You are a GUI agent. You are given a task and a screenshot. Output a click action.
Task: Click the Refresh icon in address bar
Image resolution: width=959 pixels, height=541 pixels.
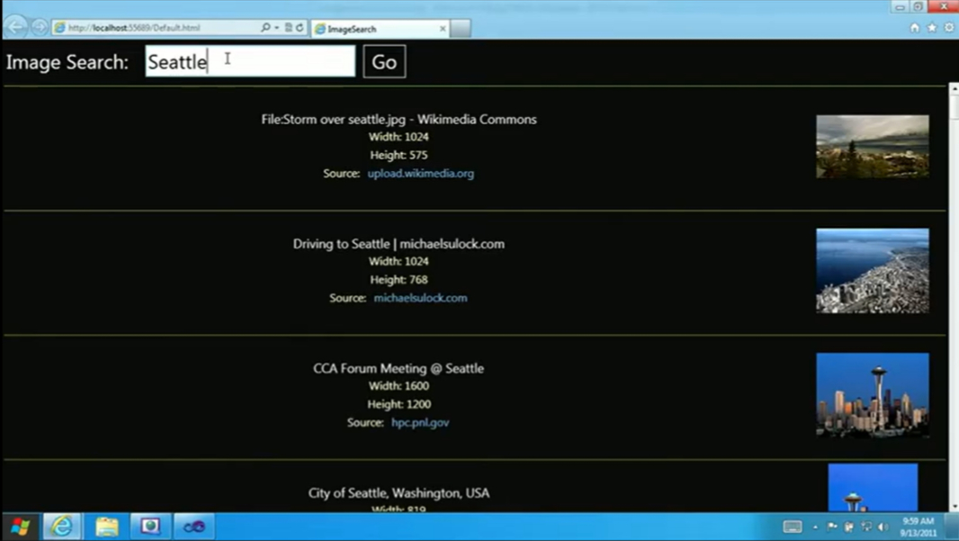(x=300, y=28)
